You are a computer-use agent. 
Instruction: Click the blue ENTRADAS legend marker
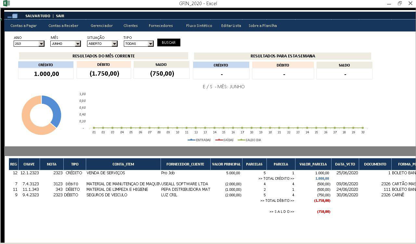191,140
